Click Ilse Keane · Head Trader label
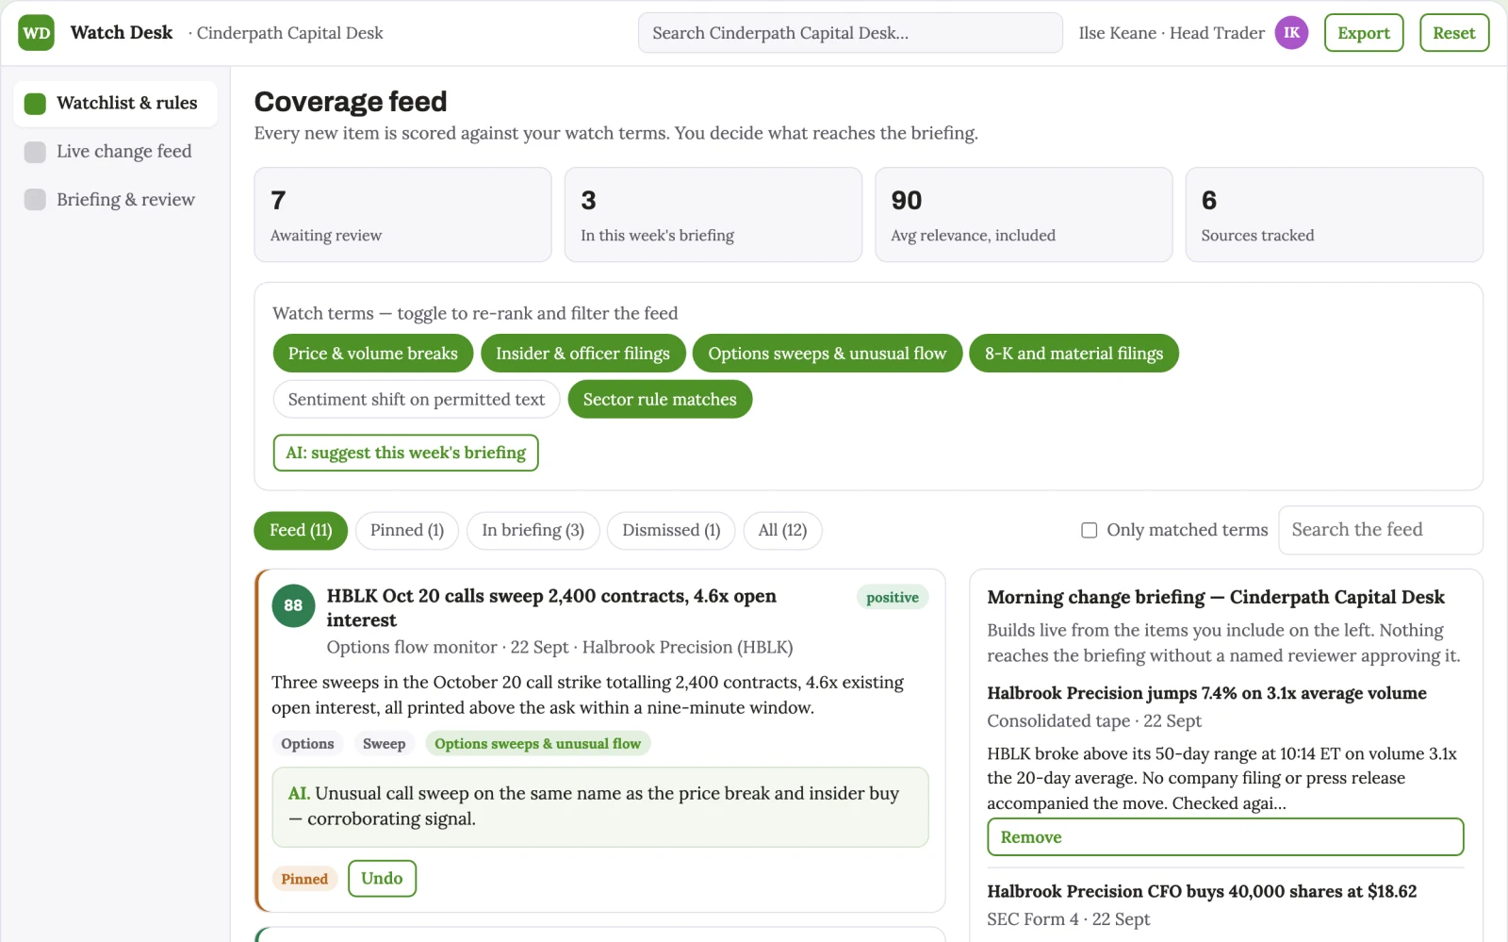 (x=1172, y=33)
